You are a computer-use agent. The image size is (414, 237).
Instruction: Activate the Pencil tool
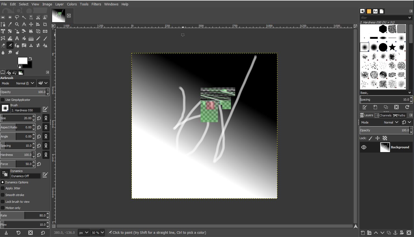pos(38,38)
